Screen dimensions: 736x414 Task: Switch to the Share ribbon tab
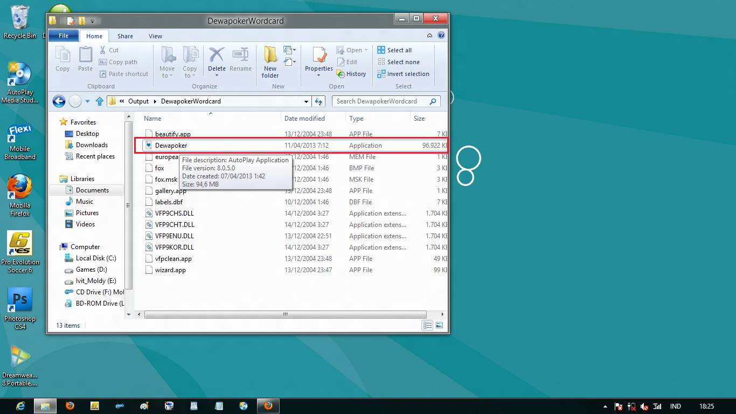pyautogui.click(x=125, y=36)
